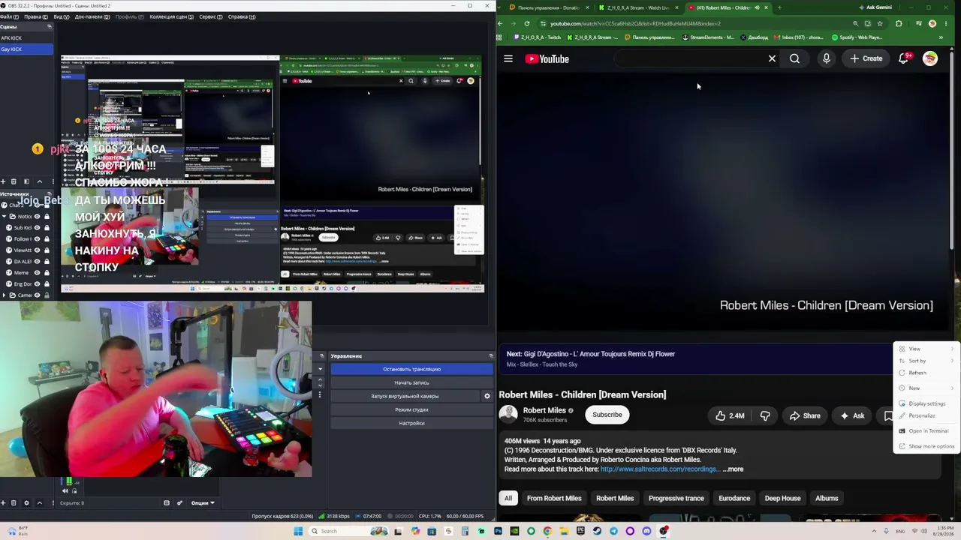Open Chrome extensions puzzle icon

[x=899, y=23]
